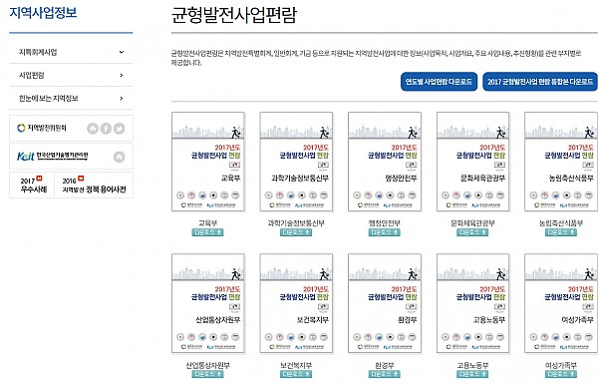Open the 환경부 cover thumbnail
Screen dimensions: 598x384
385,303
